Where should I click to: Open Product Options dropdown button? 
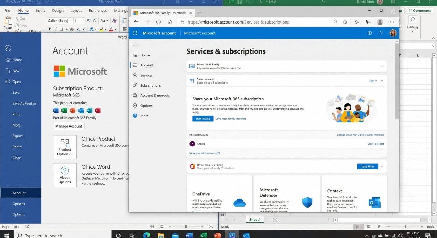point(65,147)
